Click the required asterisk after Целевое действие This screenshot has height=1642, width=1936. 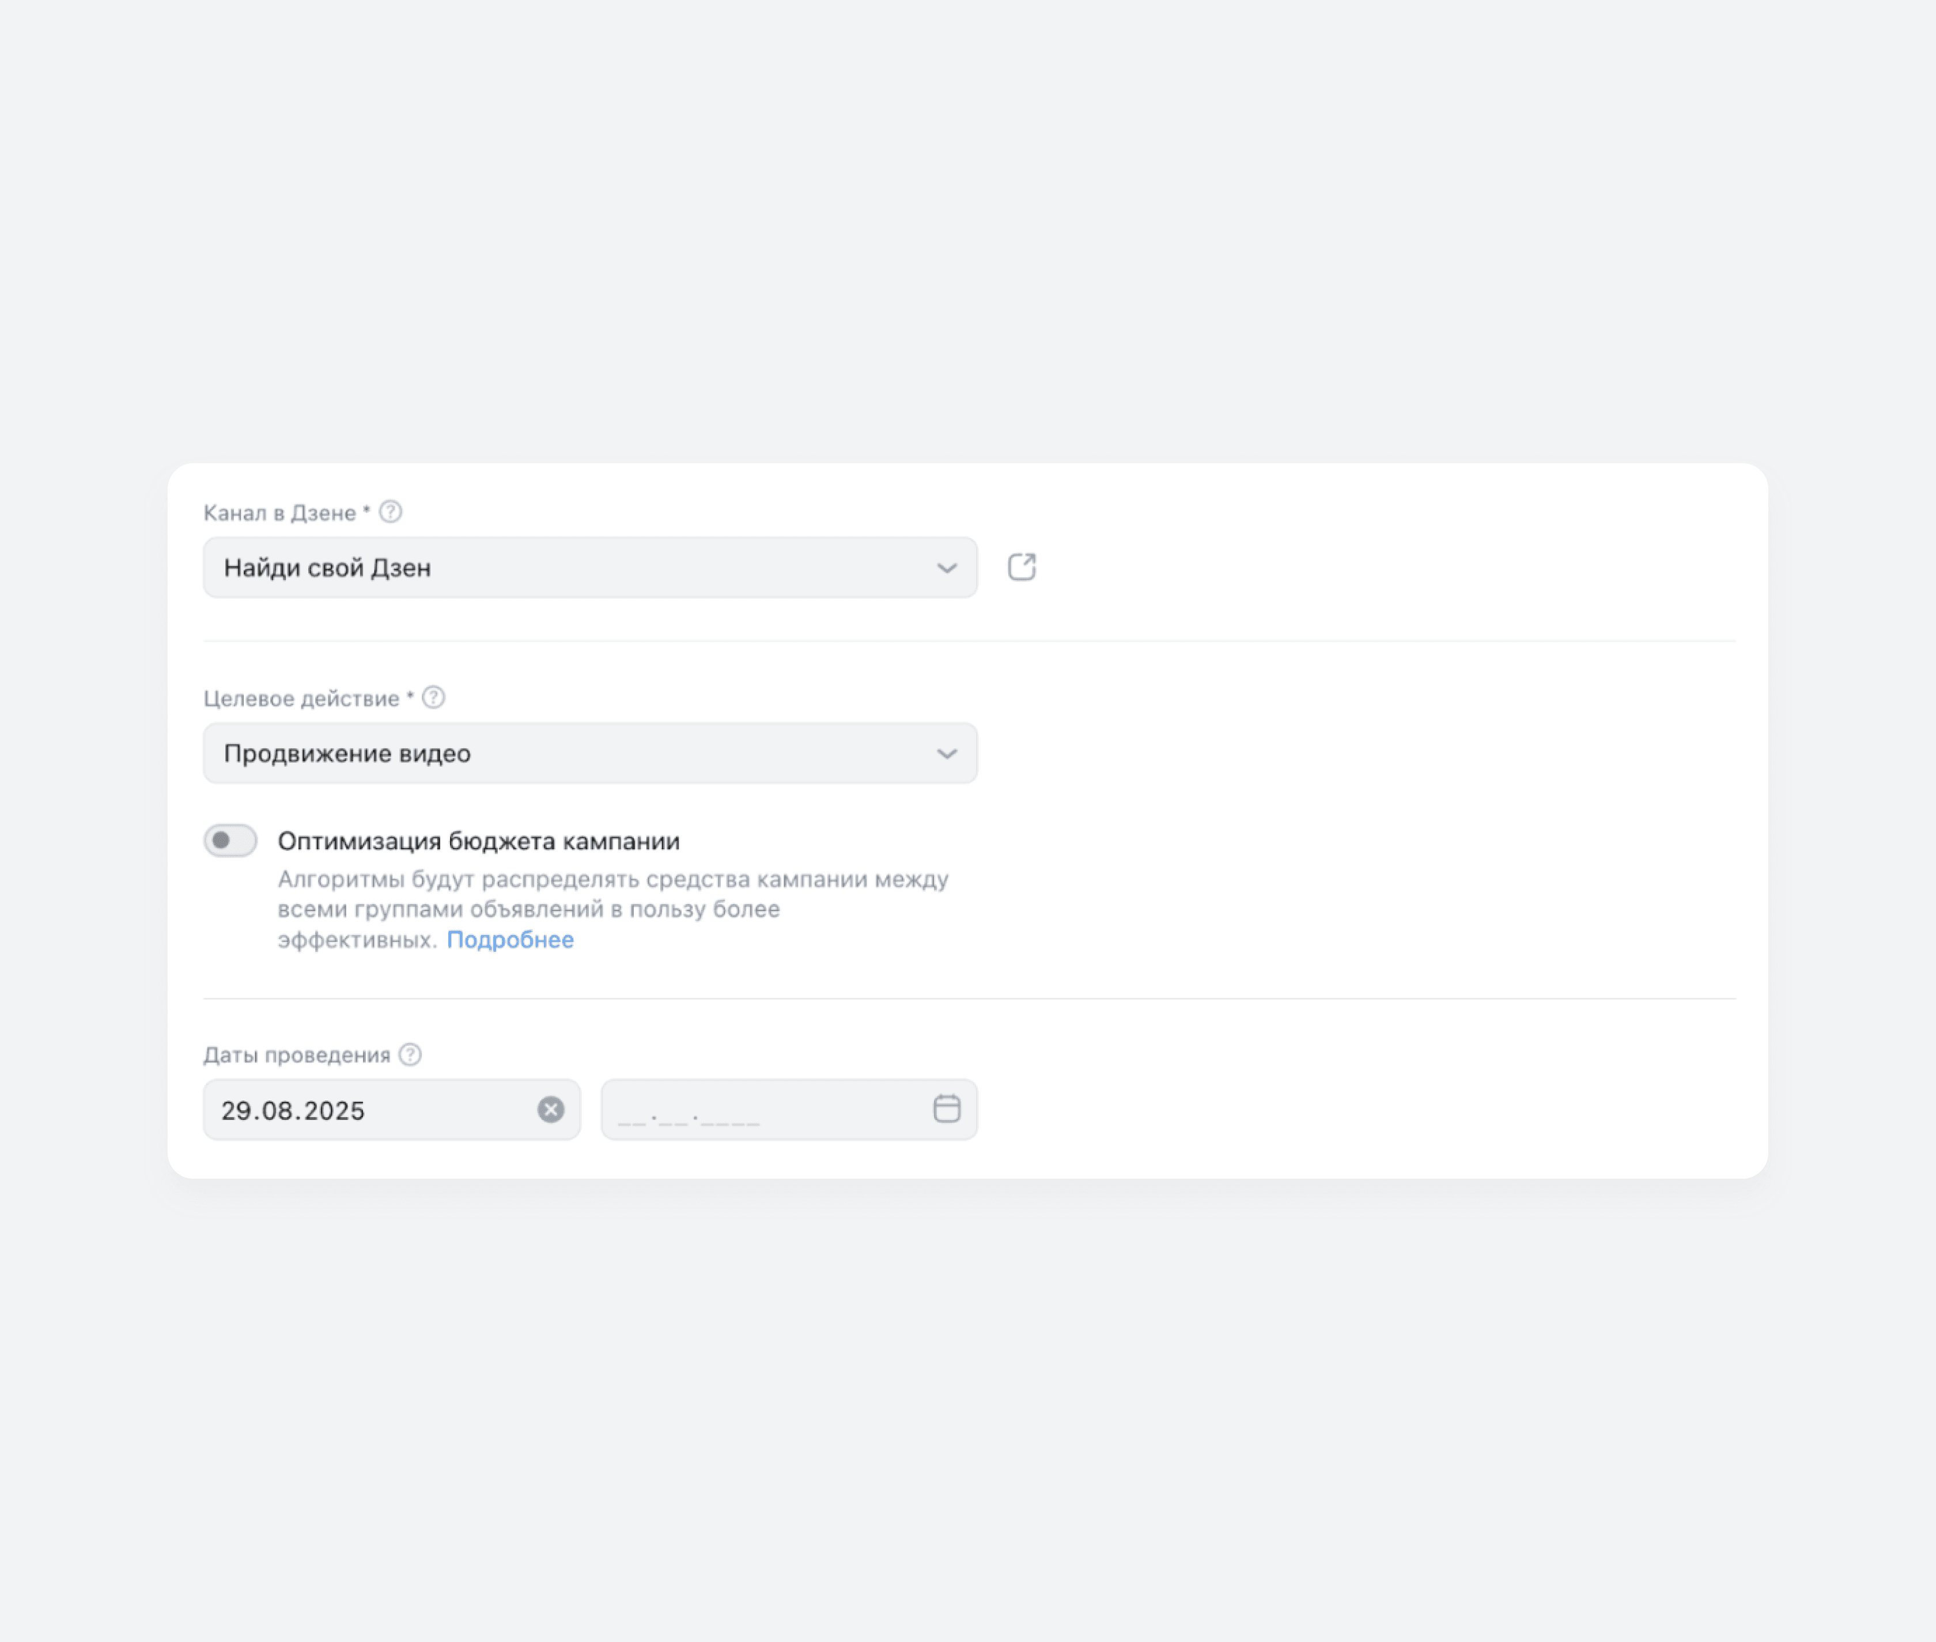410,697
